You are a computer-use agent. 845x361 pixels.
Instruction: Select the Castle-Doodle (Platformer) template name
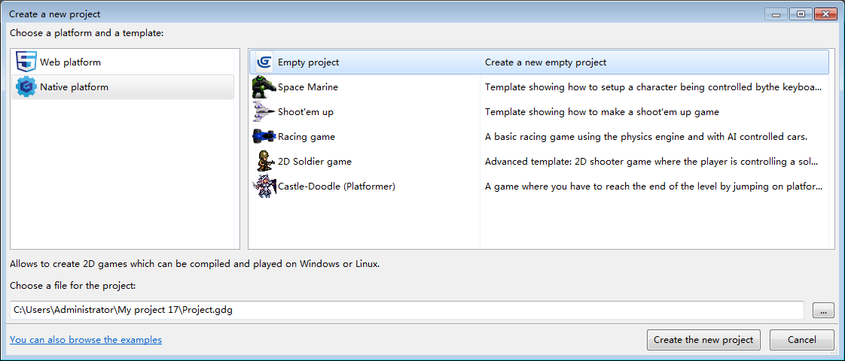pos(337,186)
